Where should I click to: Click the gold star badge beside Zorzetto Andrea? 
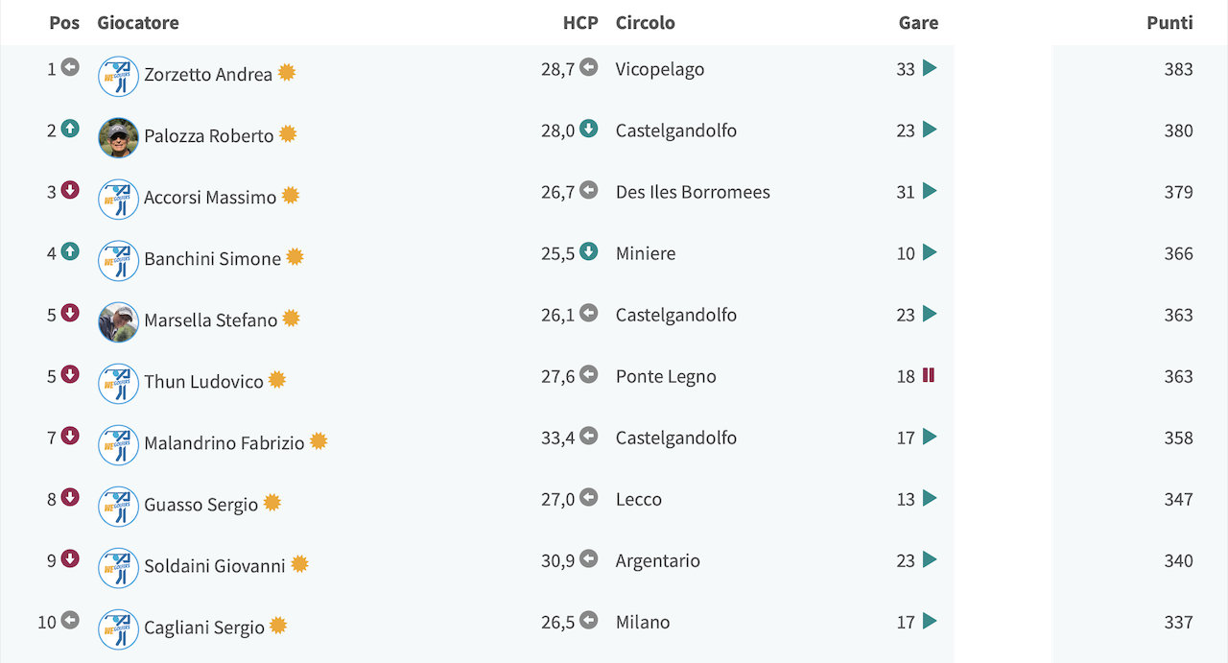[287, 73]
